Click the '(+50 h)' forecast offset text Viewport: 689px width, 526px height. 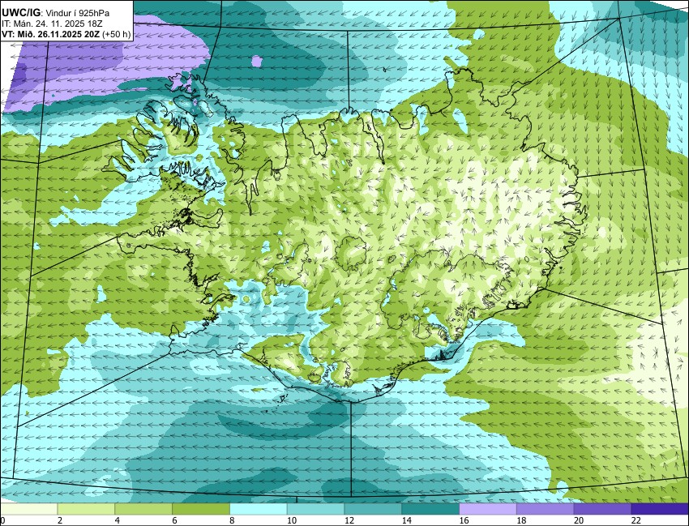tap(117, 35)
